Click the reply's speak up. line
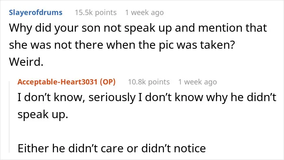The height and width of the screenshot is (160, 284). (43, 115)
